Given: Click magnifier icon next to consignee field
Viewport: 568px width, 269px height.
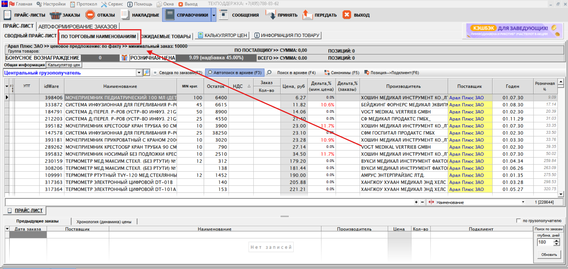Looking at the screenshot, I should click(x=147, y=73).
